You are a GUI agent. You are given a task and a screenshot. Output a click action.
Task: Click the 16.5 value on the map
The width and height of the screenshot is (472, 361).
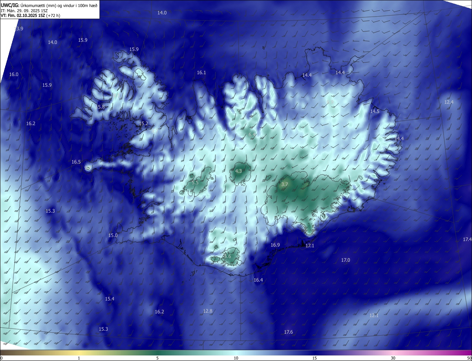(x=76, y=162)
